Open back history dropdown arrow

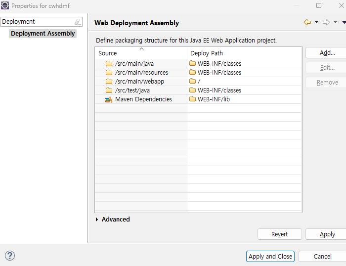pyautogui.click(x=316, y=22)
